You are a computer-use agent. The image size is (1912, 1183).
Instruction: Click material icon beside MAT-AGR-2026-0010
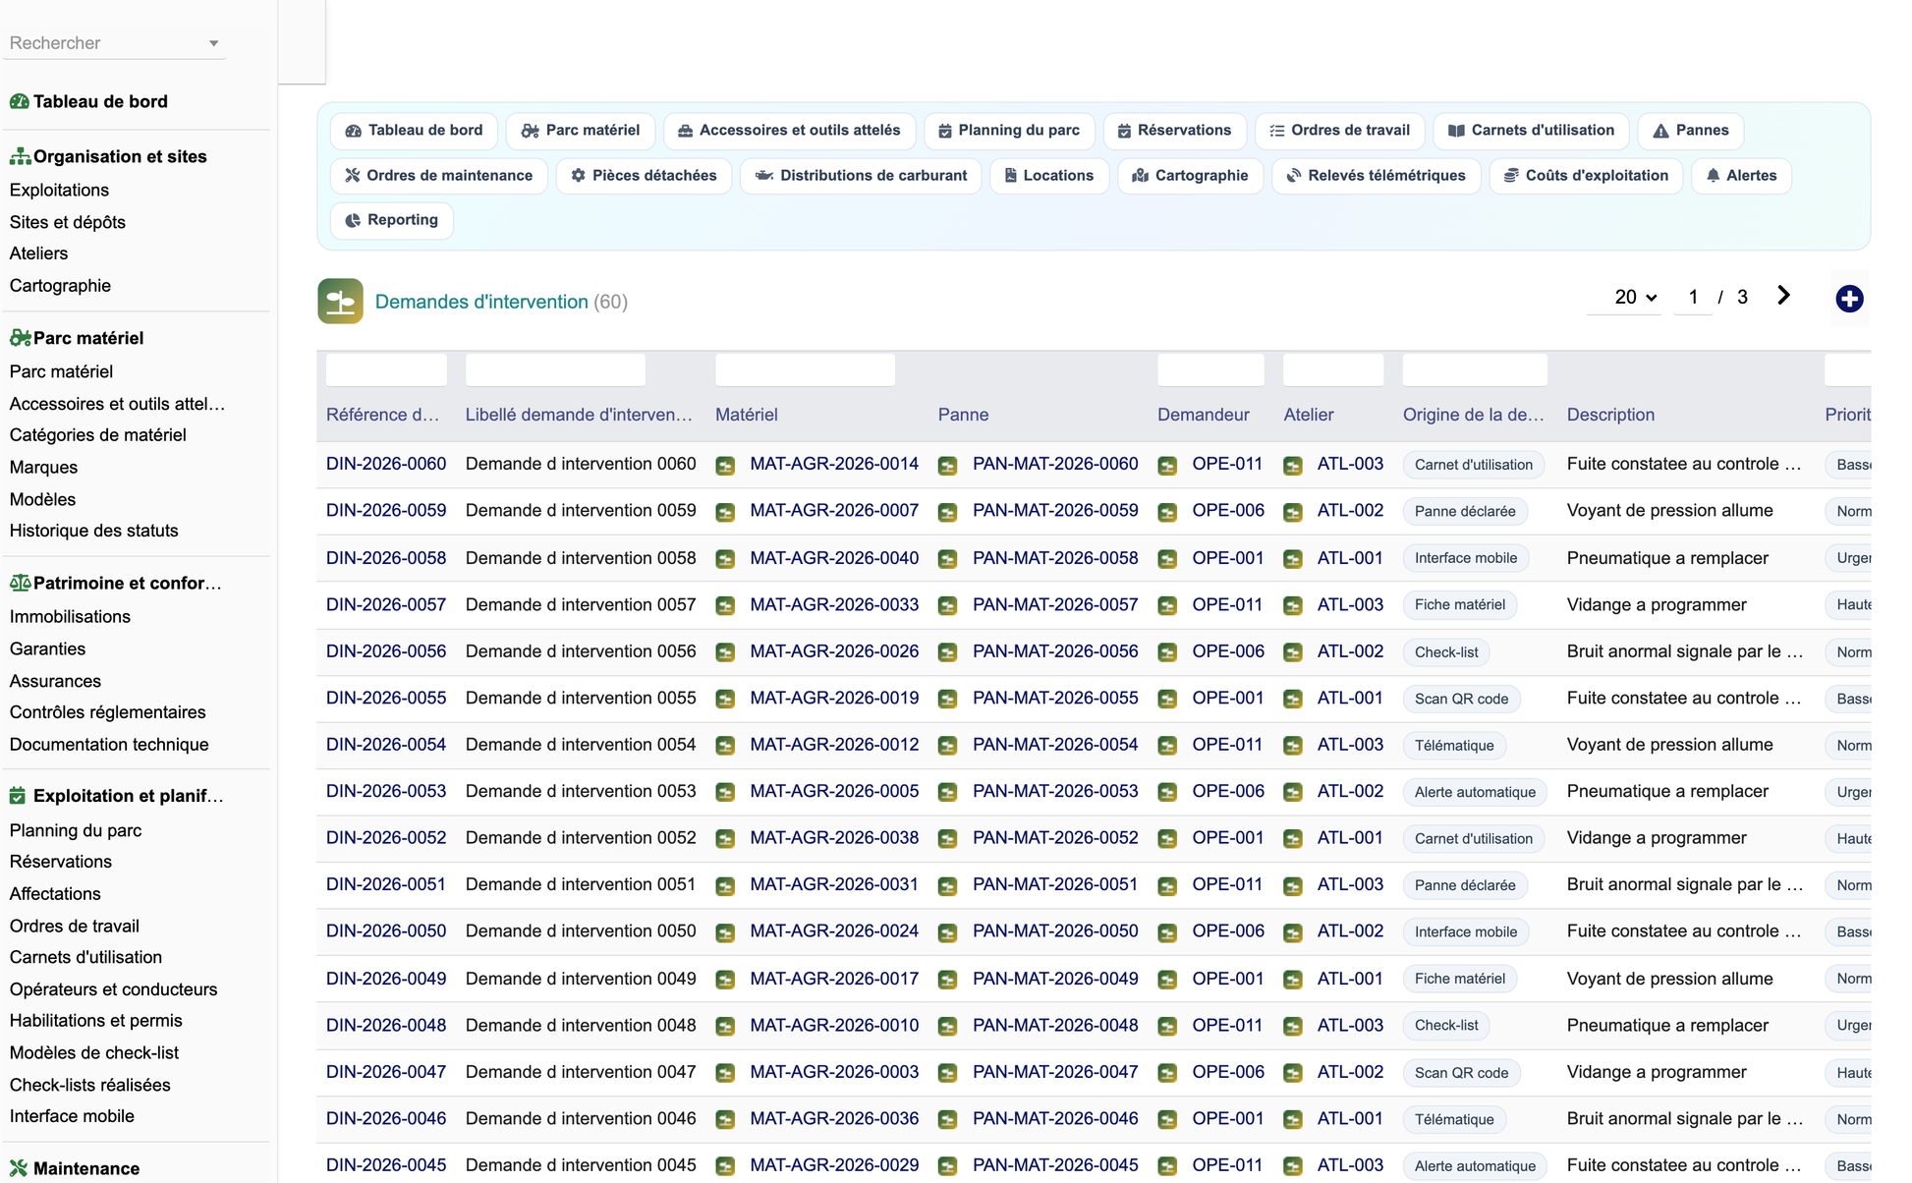pos(725,1026)
